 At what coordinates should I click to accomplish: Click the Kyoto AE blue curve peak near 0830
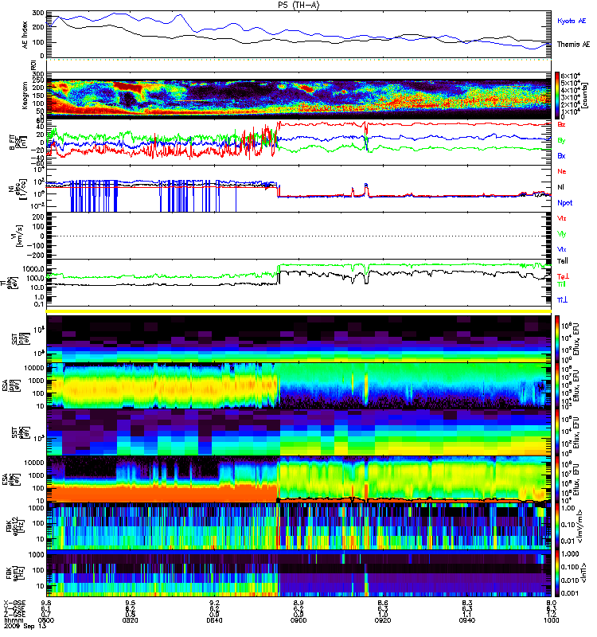[180, 15]
